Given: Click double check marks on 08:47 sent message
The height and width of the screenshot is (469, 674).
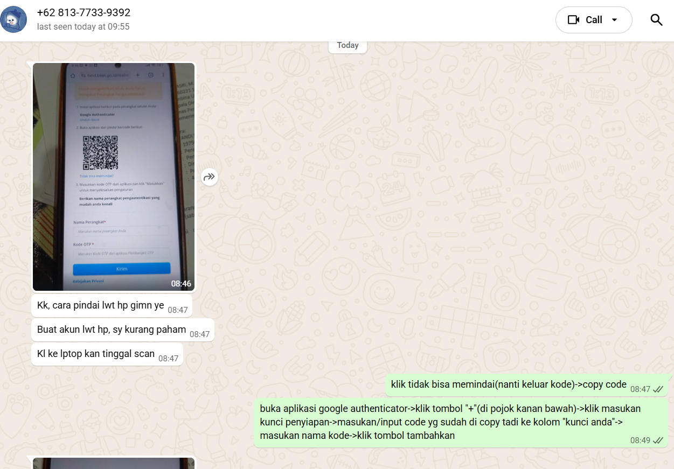Looking at the screenshot, I should 658,389.
